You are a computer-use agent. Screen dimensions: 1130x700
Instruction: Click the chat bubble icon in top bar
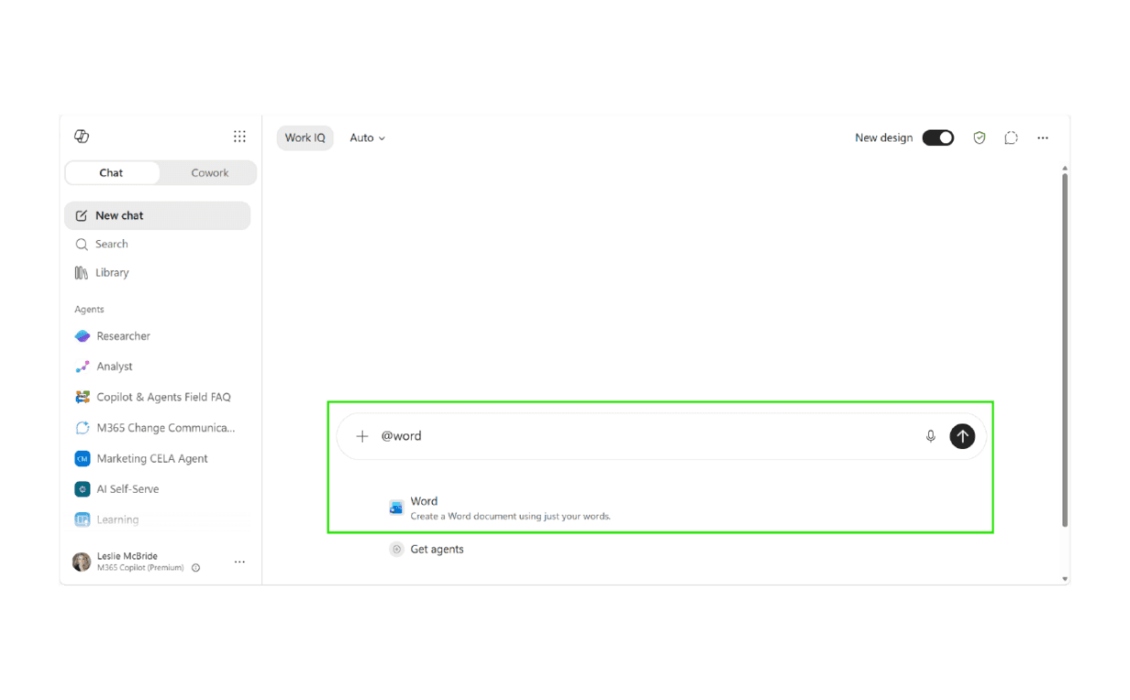[1011, 137]
